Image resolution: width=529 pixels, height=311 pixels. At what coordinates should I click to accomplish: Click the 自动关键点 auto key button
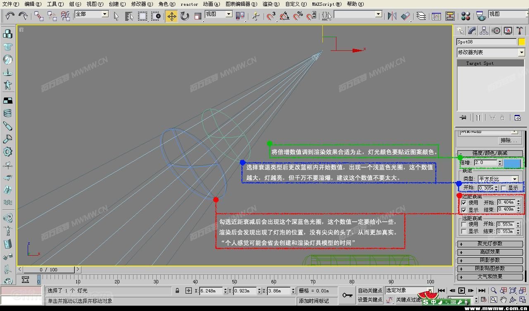(370, 291)
